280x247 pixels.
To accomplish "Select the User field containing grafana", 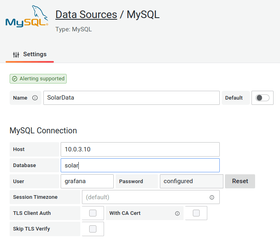I will coord(87,181).
